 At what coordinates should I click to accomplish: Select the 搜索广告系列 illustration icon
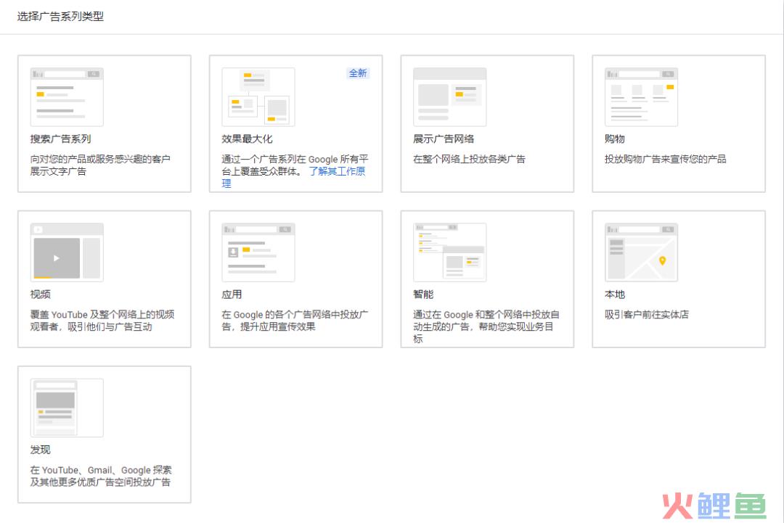(67, 97)
